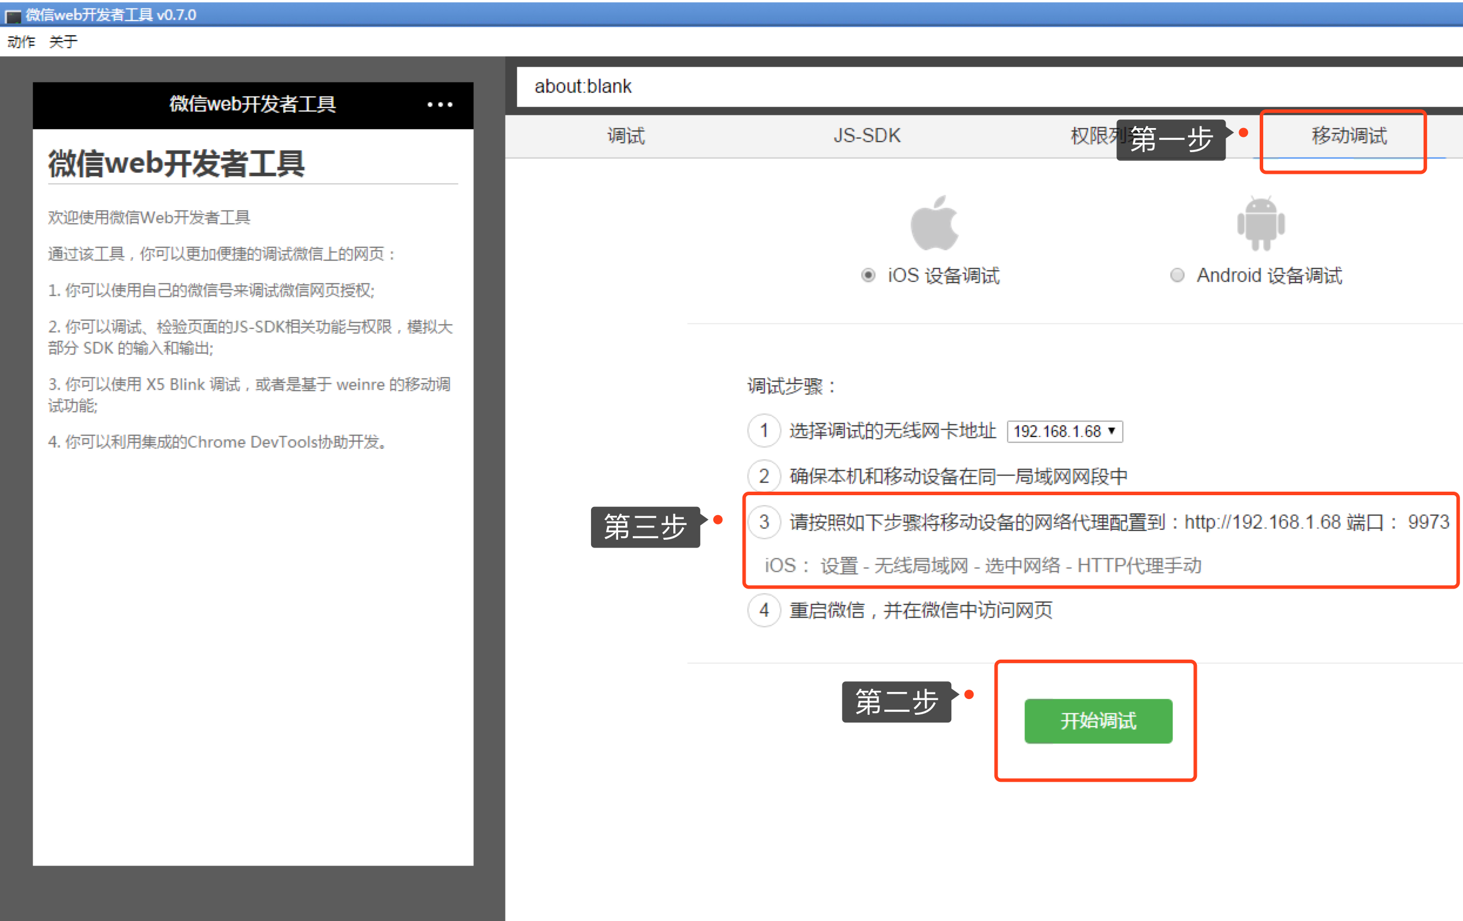The height and width of the screenshot is (921, 1463).
Task: Click step 3 proxy configuration text with port 9973
Action: coord(1119,522)
